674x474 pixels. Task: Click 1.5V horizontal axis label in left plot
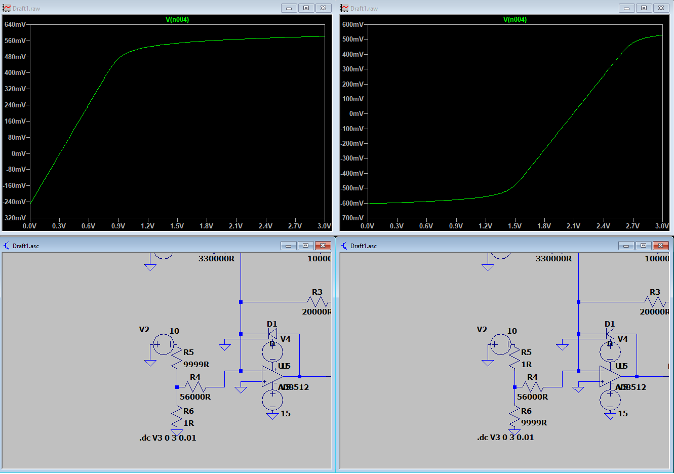[x=177, y=226]
